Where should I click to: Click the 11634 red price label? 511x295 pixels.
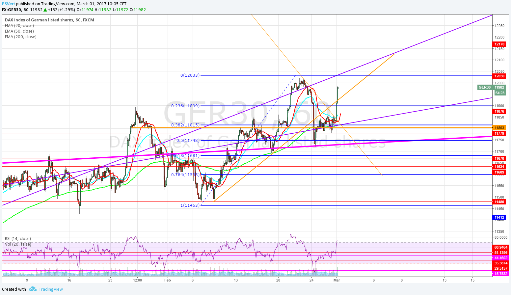pos(499,167)
